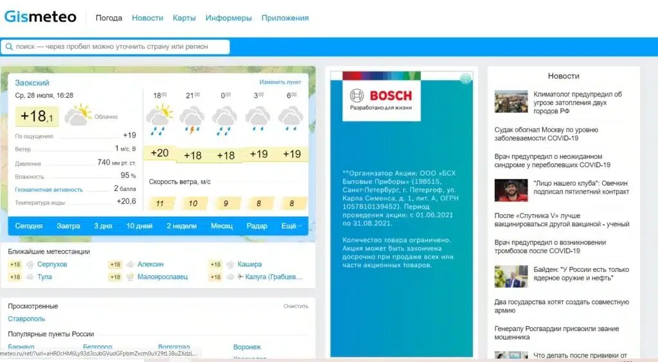Click the weather icon beside Серпухов
Screen dimensions: 658x362
coord(30,264)
